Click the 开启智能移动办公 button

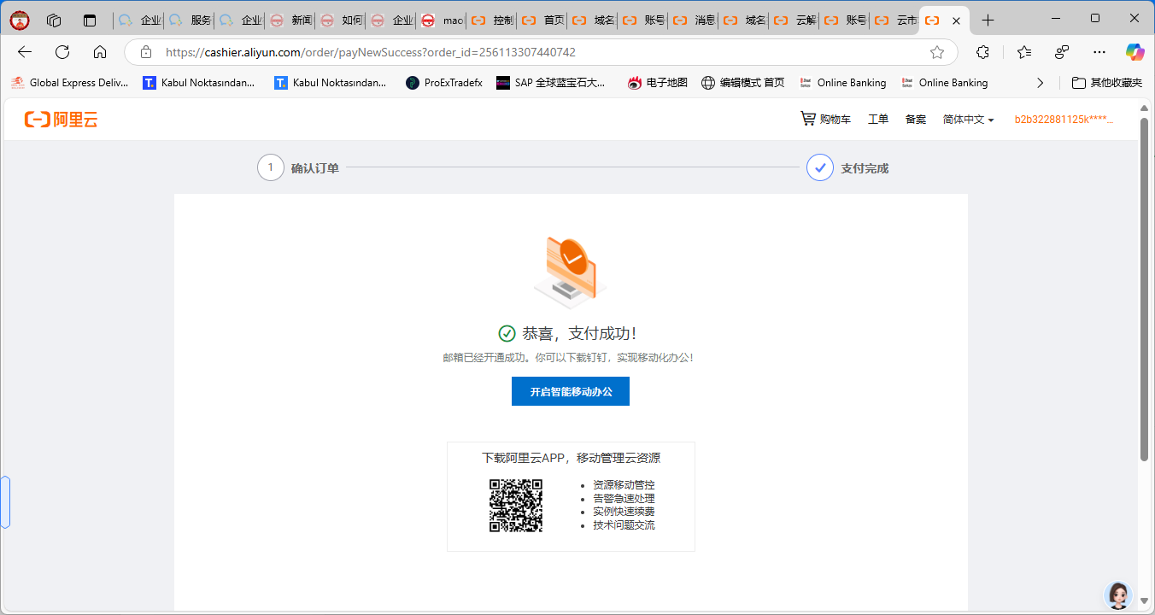(570, 391)
